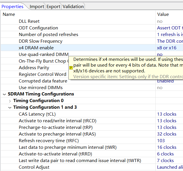Image resolution: width=183 pixels, height=171 pixels.
Task: Edit CAS Latency 13 clocks value
Action: point(167,114)
